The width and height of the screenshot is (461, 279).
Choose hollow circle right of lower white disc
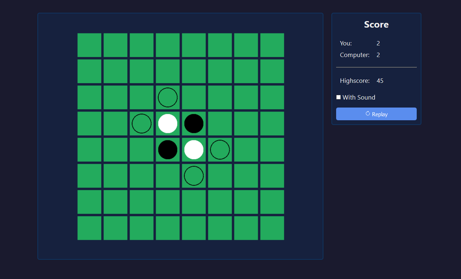point(220,150)
